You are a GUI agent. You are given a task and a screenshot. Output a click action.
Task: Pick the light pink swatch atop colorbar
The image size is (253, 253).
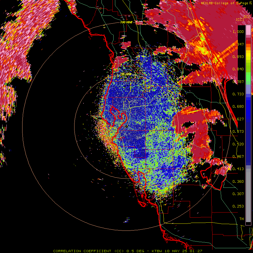pos(248,30)
